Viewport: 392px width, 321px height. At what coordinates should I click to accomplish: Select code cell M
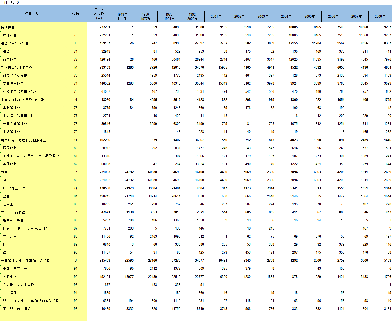click(x=76, y=67)
